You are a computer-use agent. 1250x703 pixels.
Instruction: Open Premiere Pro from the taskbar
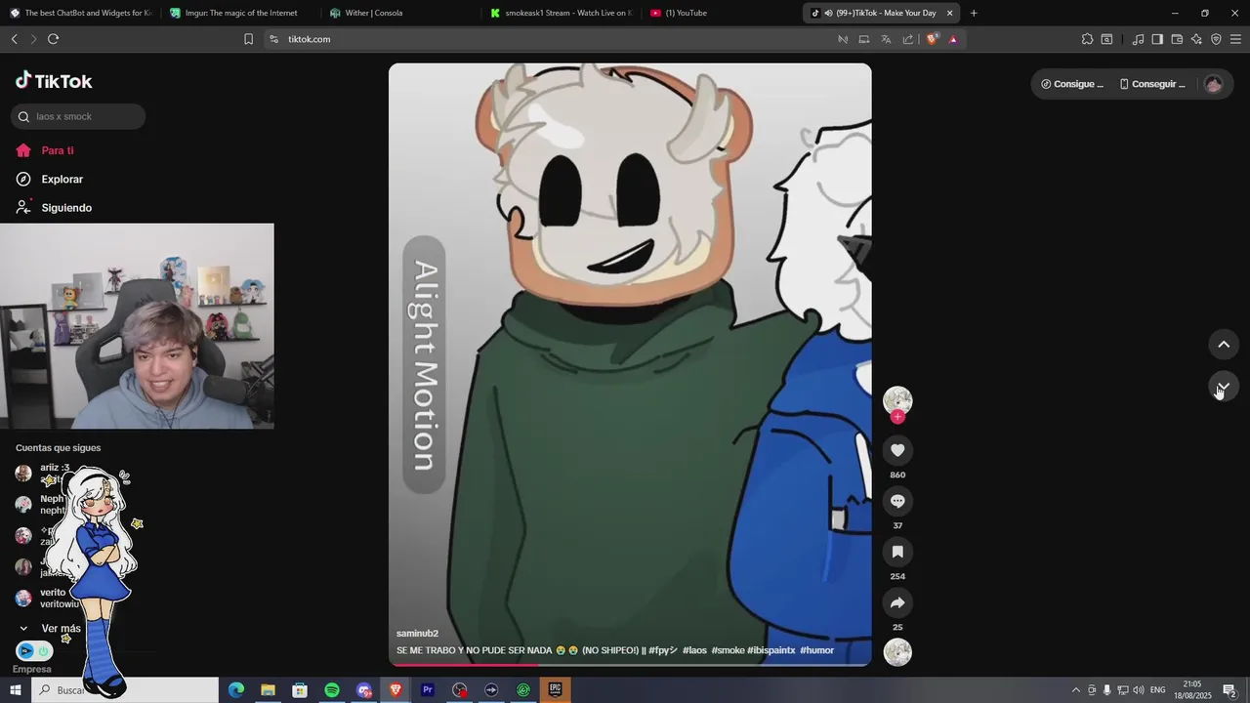tap(428, 690)
